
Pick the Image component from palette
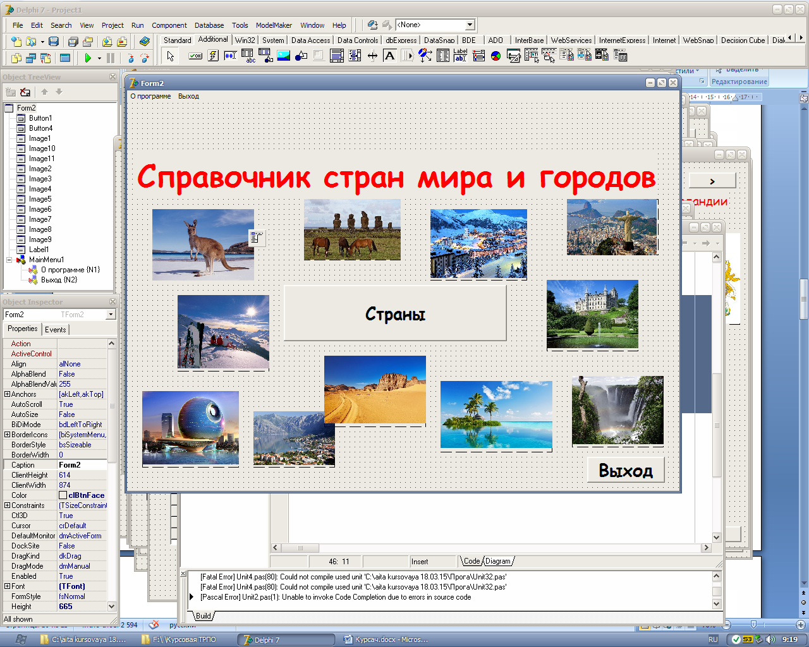283,56
